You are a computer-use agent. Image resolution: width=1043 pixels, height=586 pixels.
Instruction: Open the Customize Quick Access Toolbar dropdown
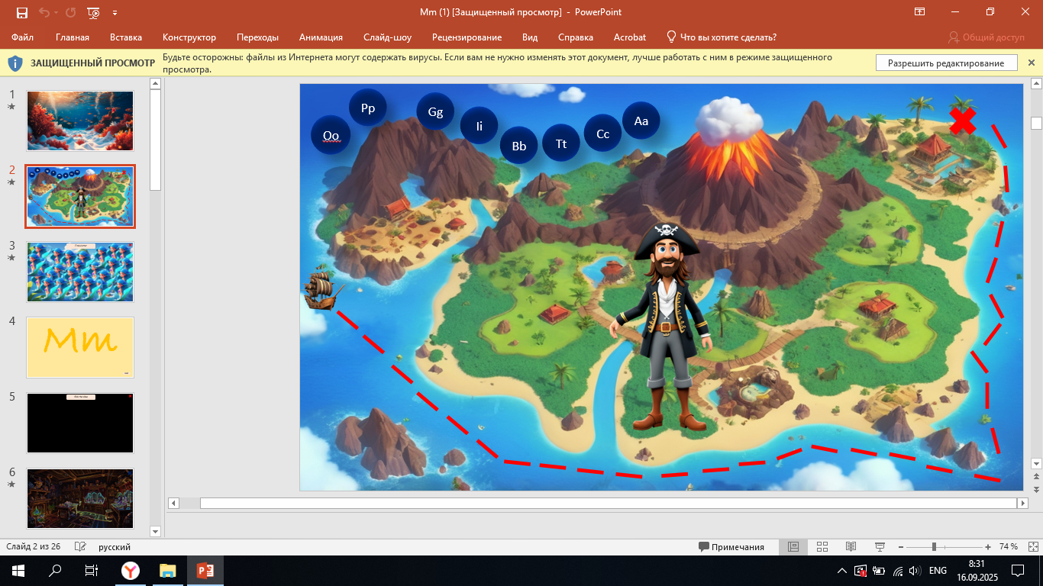coord(115,13)
